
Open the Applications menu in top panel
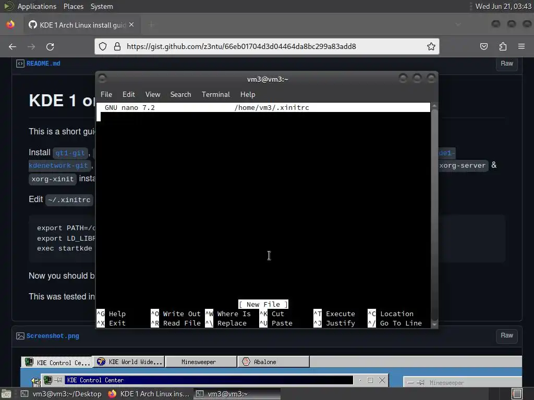pos(37,6)
